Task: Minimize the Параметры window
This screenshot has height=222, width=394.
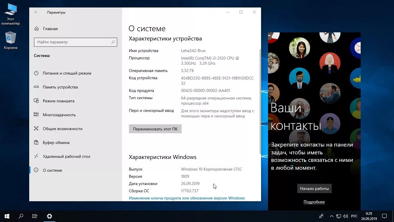Action: pos(228,12)
